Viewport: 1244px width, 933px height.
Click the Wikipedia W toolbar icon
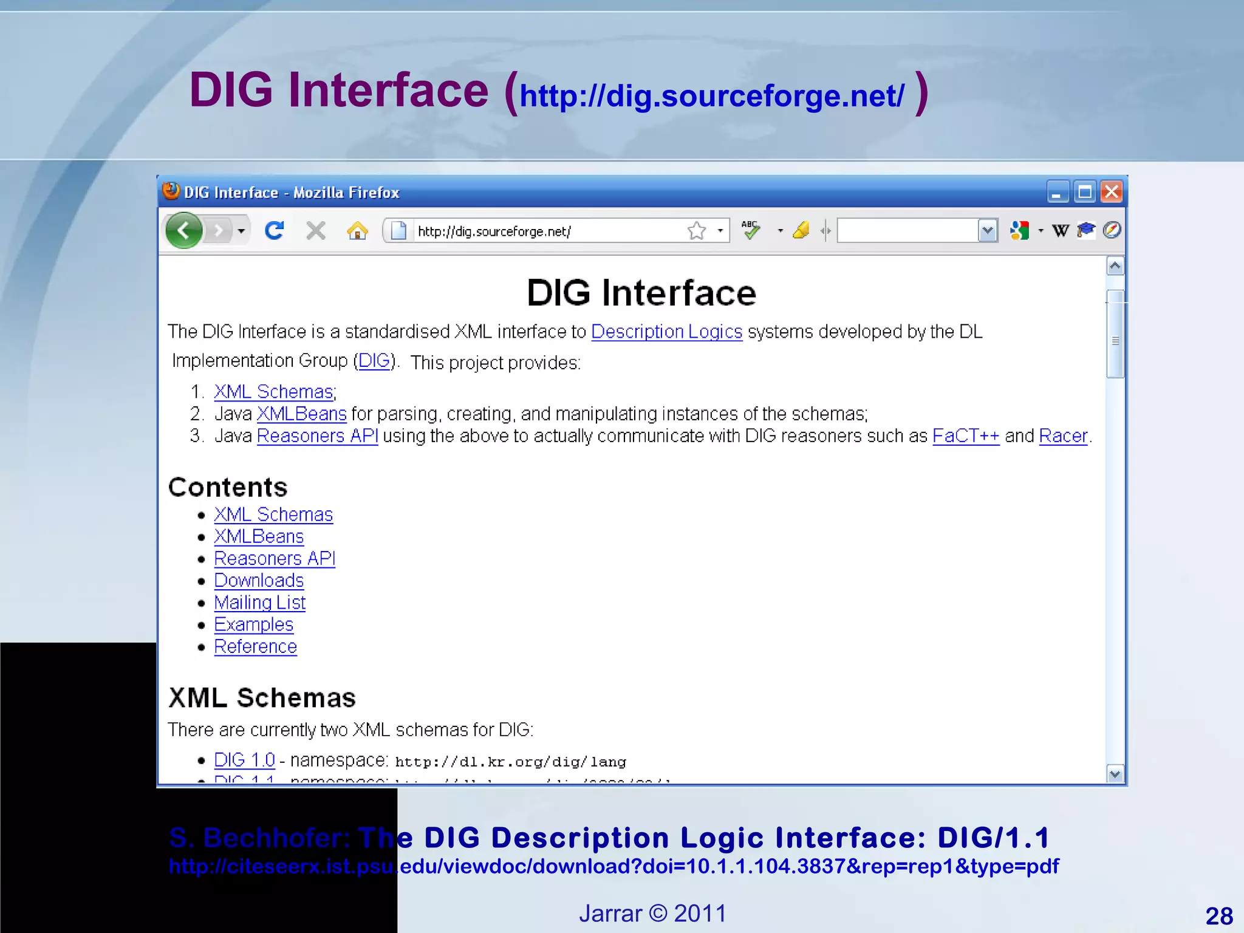pyautogui.click(x=1061, y=231)
